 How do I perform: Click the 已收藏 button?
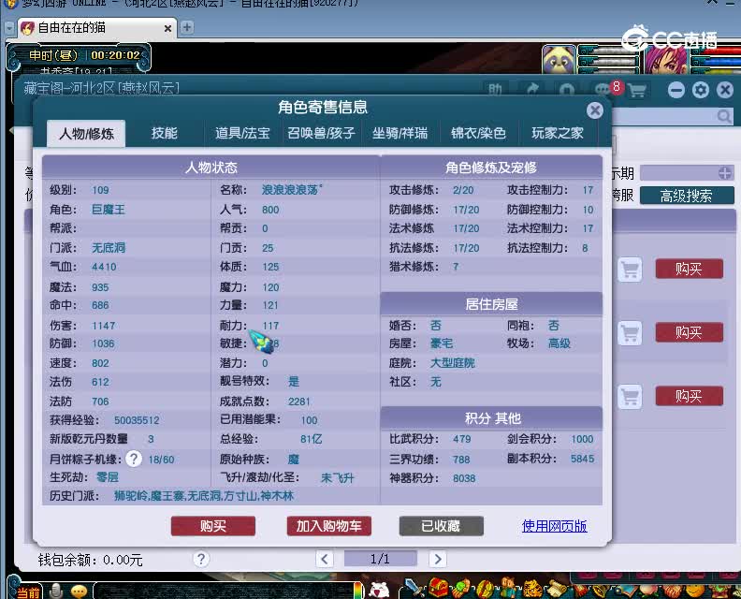tap(441, 526)
